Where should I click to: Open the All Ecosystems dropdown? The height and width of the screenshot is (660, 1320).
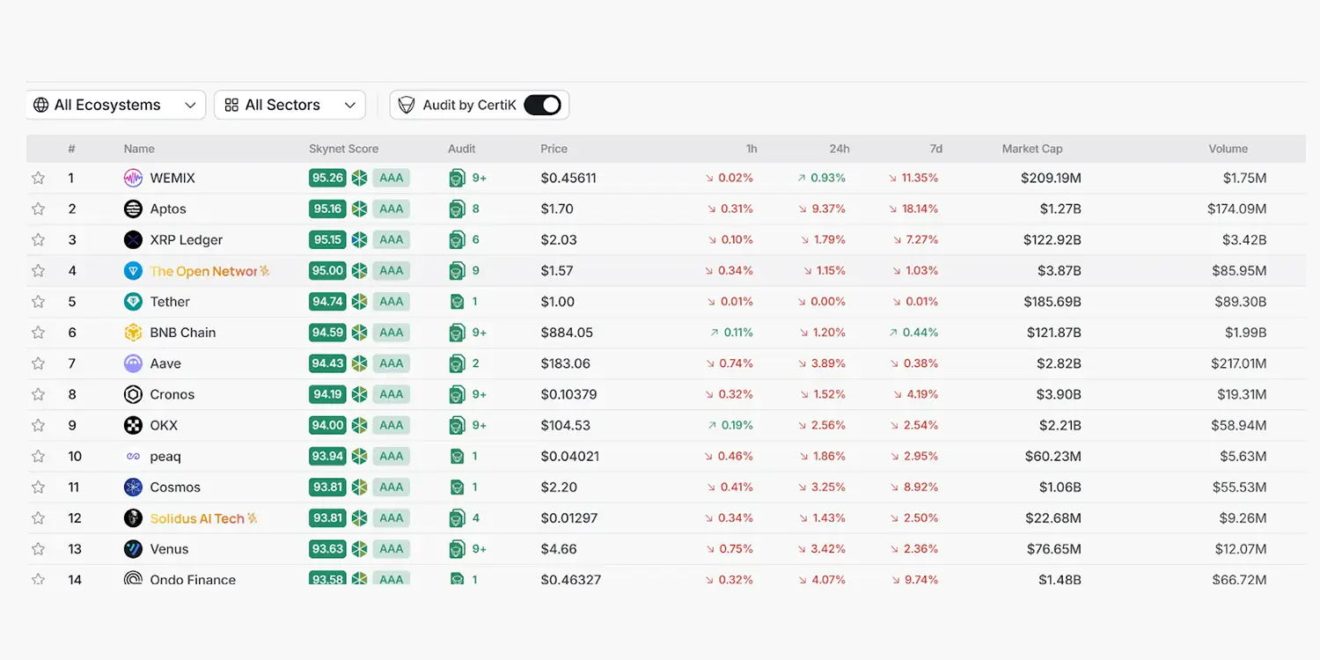(115, 105)
